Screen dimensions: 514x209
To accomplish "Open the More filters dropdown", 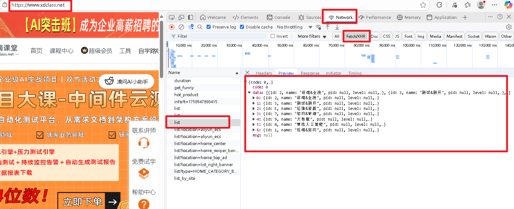I will pyautogui.click(x=312, y=36).
